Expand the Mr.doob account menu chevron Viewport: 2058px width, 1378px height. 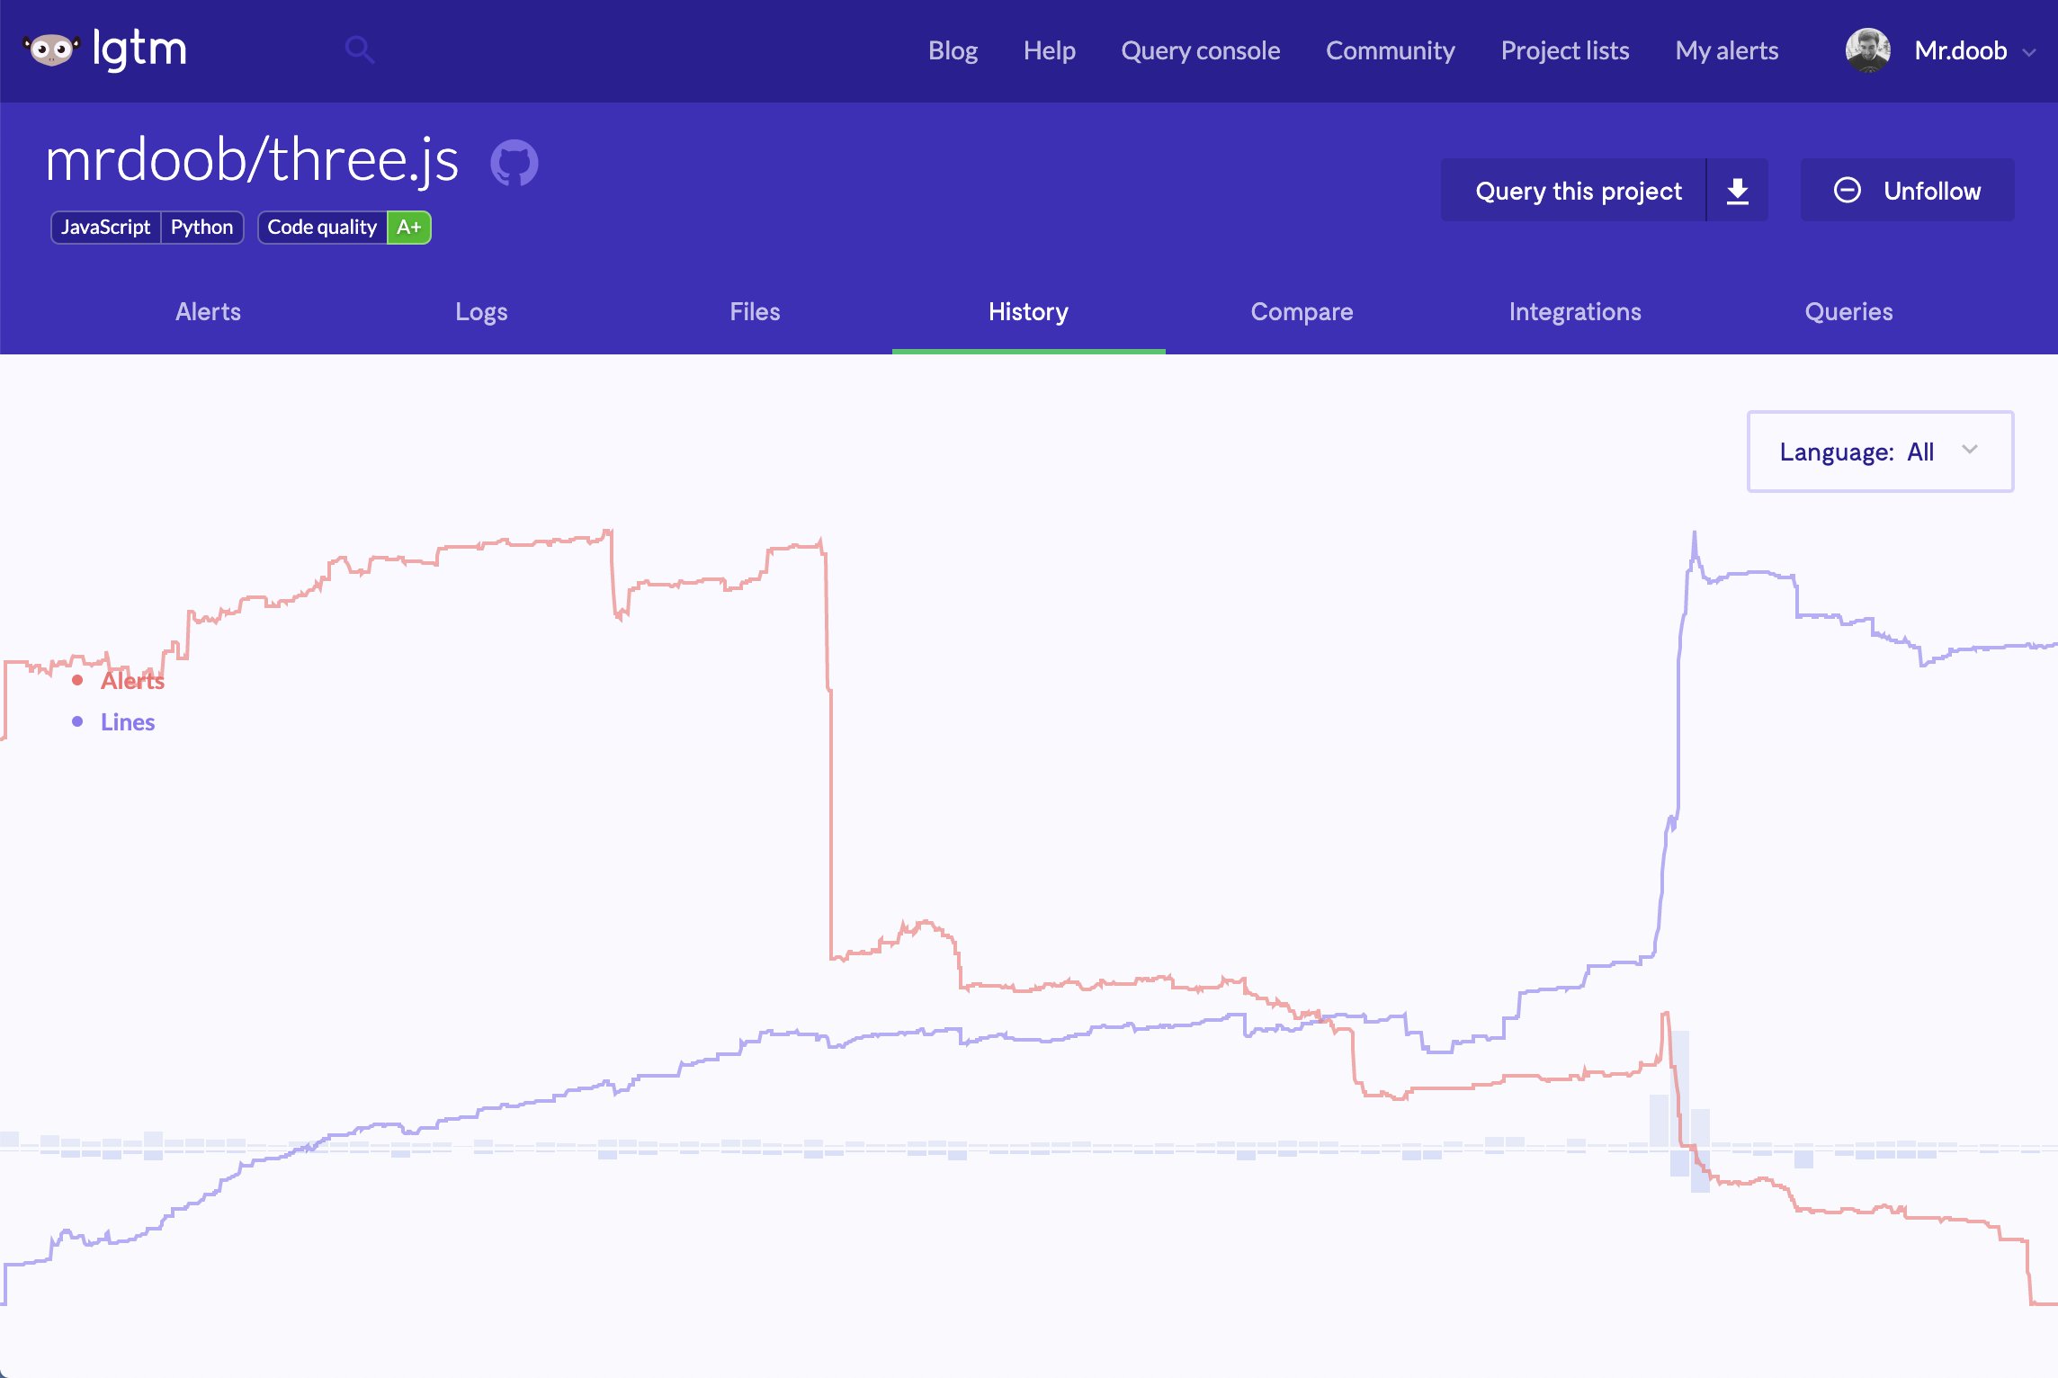(2029, 52)
